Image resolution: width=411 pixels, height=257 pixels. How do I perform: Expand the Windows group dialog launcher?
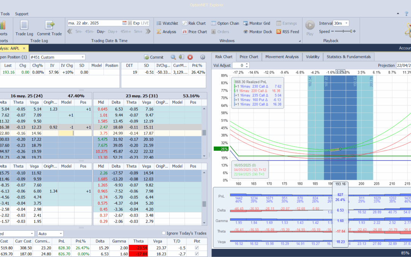coord(299,41)
